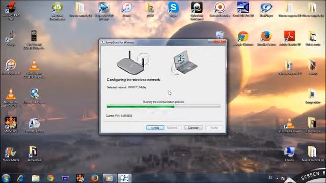Select the Recycle Bin desktop icon
This screenshot has width=326, height=183.
pyautogui.click(x=220, y=35)
